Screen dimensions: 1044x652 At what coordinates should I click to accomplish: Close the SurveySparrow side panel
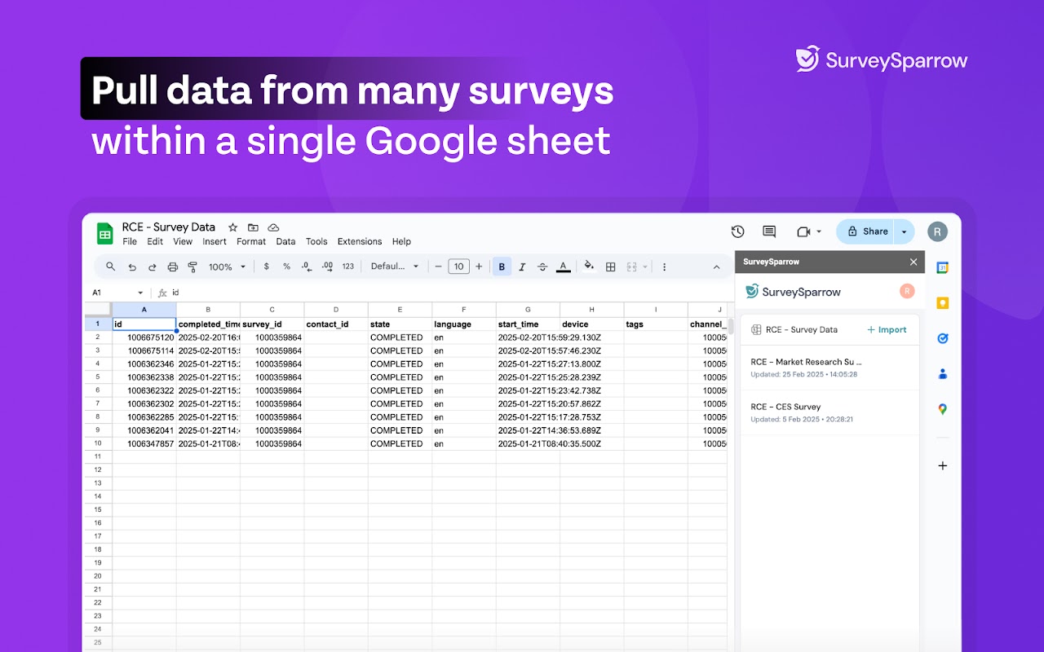[x=913, y=262]
